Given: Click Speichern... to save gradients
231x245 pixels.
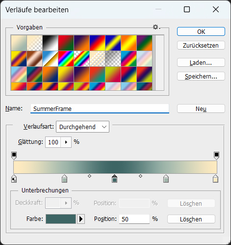Looking at the screenshot, I should click(201, 76).
